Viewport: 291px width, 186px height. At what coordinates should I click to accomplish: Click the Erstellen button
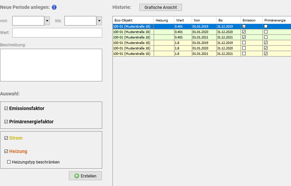tap(85, 176)
